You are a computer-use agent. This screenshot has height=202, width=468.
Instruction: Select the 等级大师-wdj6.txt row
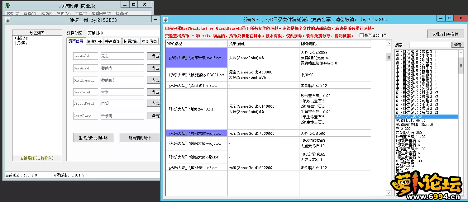coord(197,143)
